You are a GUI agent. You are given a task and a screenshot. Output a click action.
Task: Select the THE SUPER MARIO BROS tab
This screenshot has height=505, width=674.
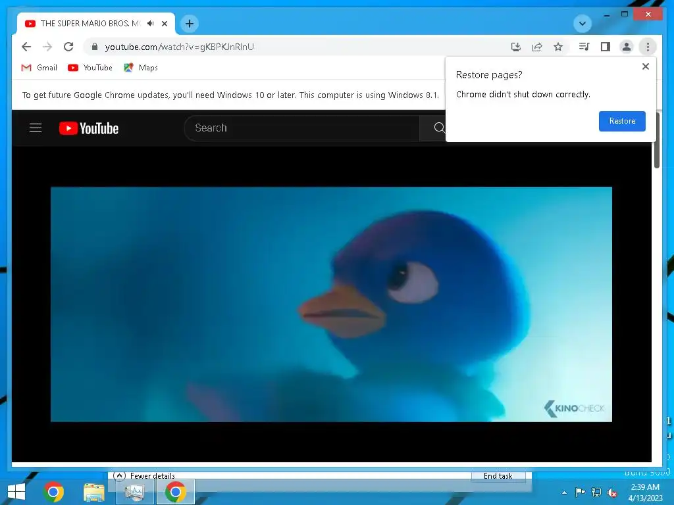pos(90,24)
